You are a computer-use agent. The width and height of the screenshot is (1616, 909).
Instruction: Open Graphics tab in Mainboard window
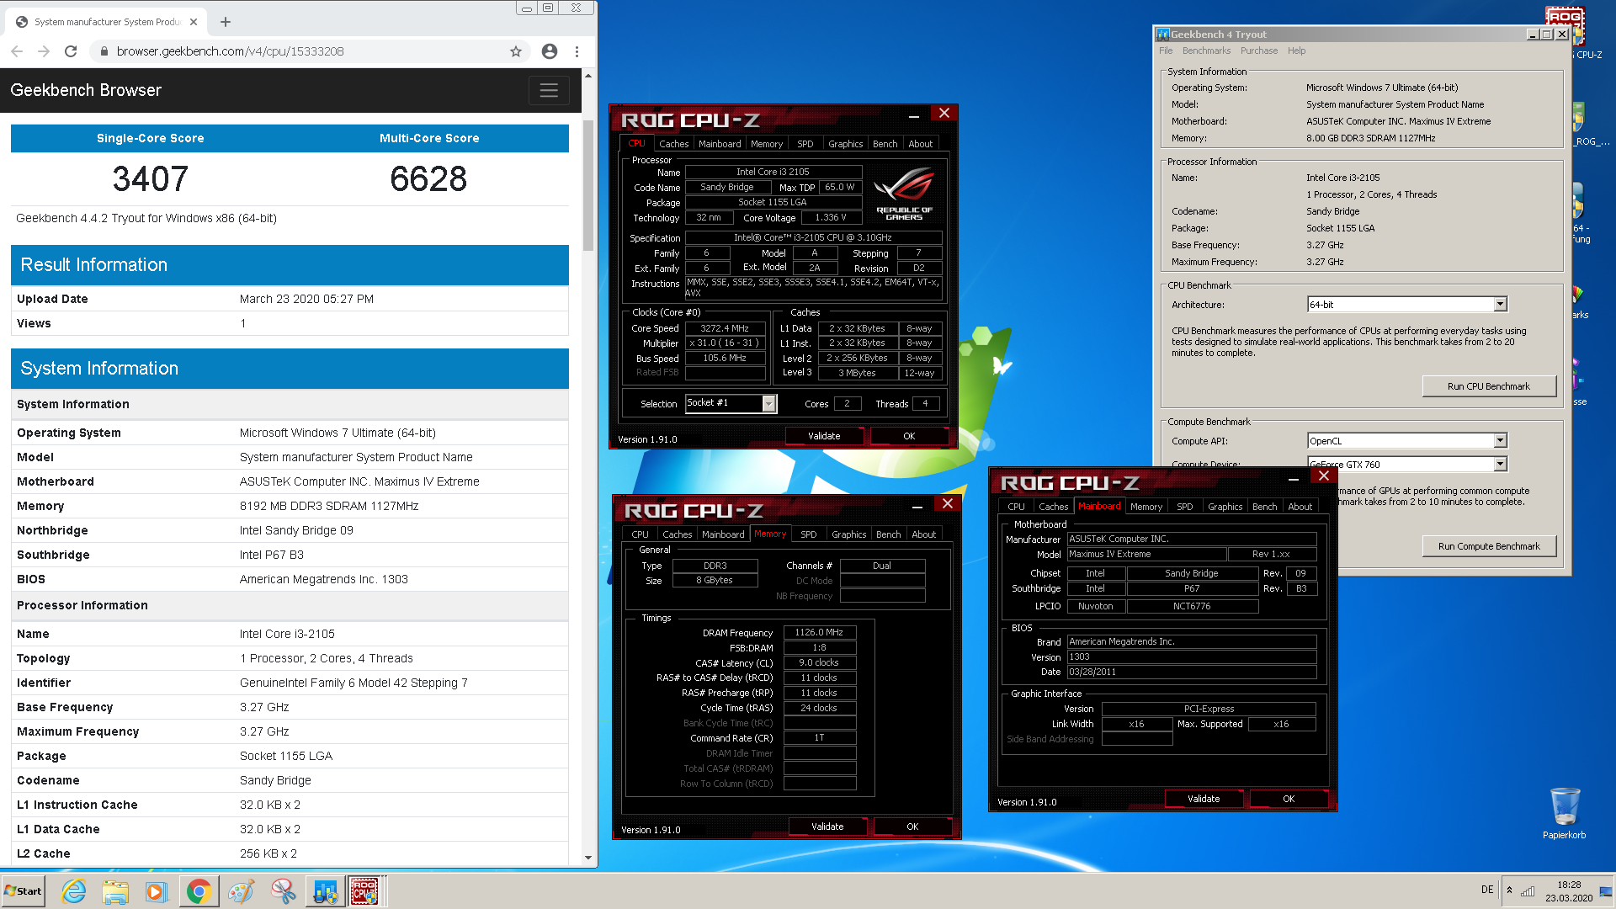pos(1225,507)
